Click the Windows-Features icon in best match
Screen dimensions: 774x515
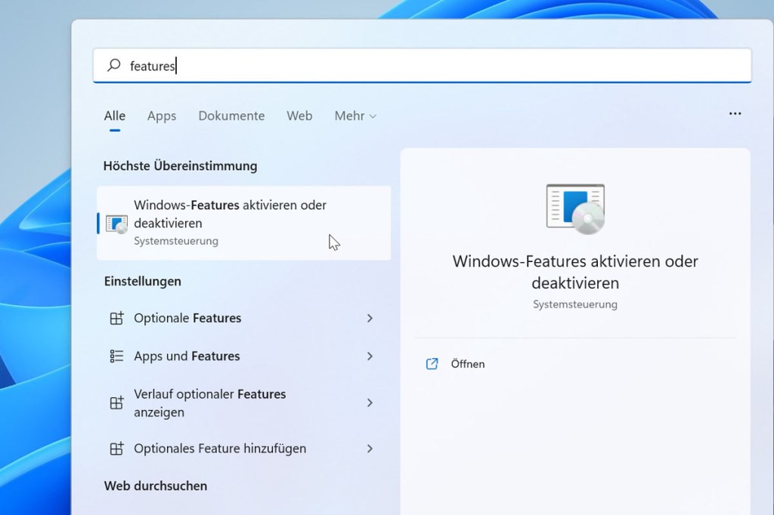click(x=116, y=224)
